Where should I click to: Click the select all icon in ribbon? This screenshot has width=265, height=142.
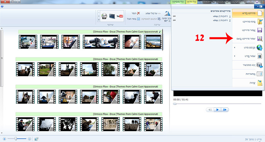click(x=138, y=19)
